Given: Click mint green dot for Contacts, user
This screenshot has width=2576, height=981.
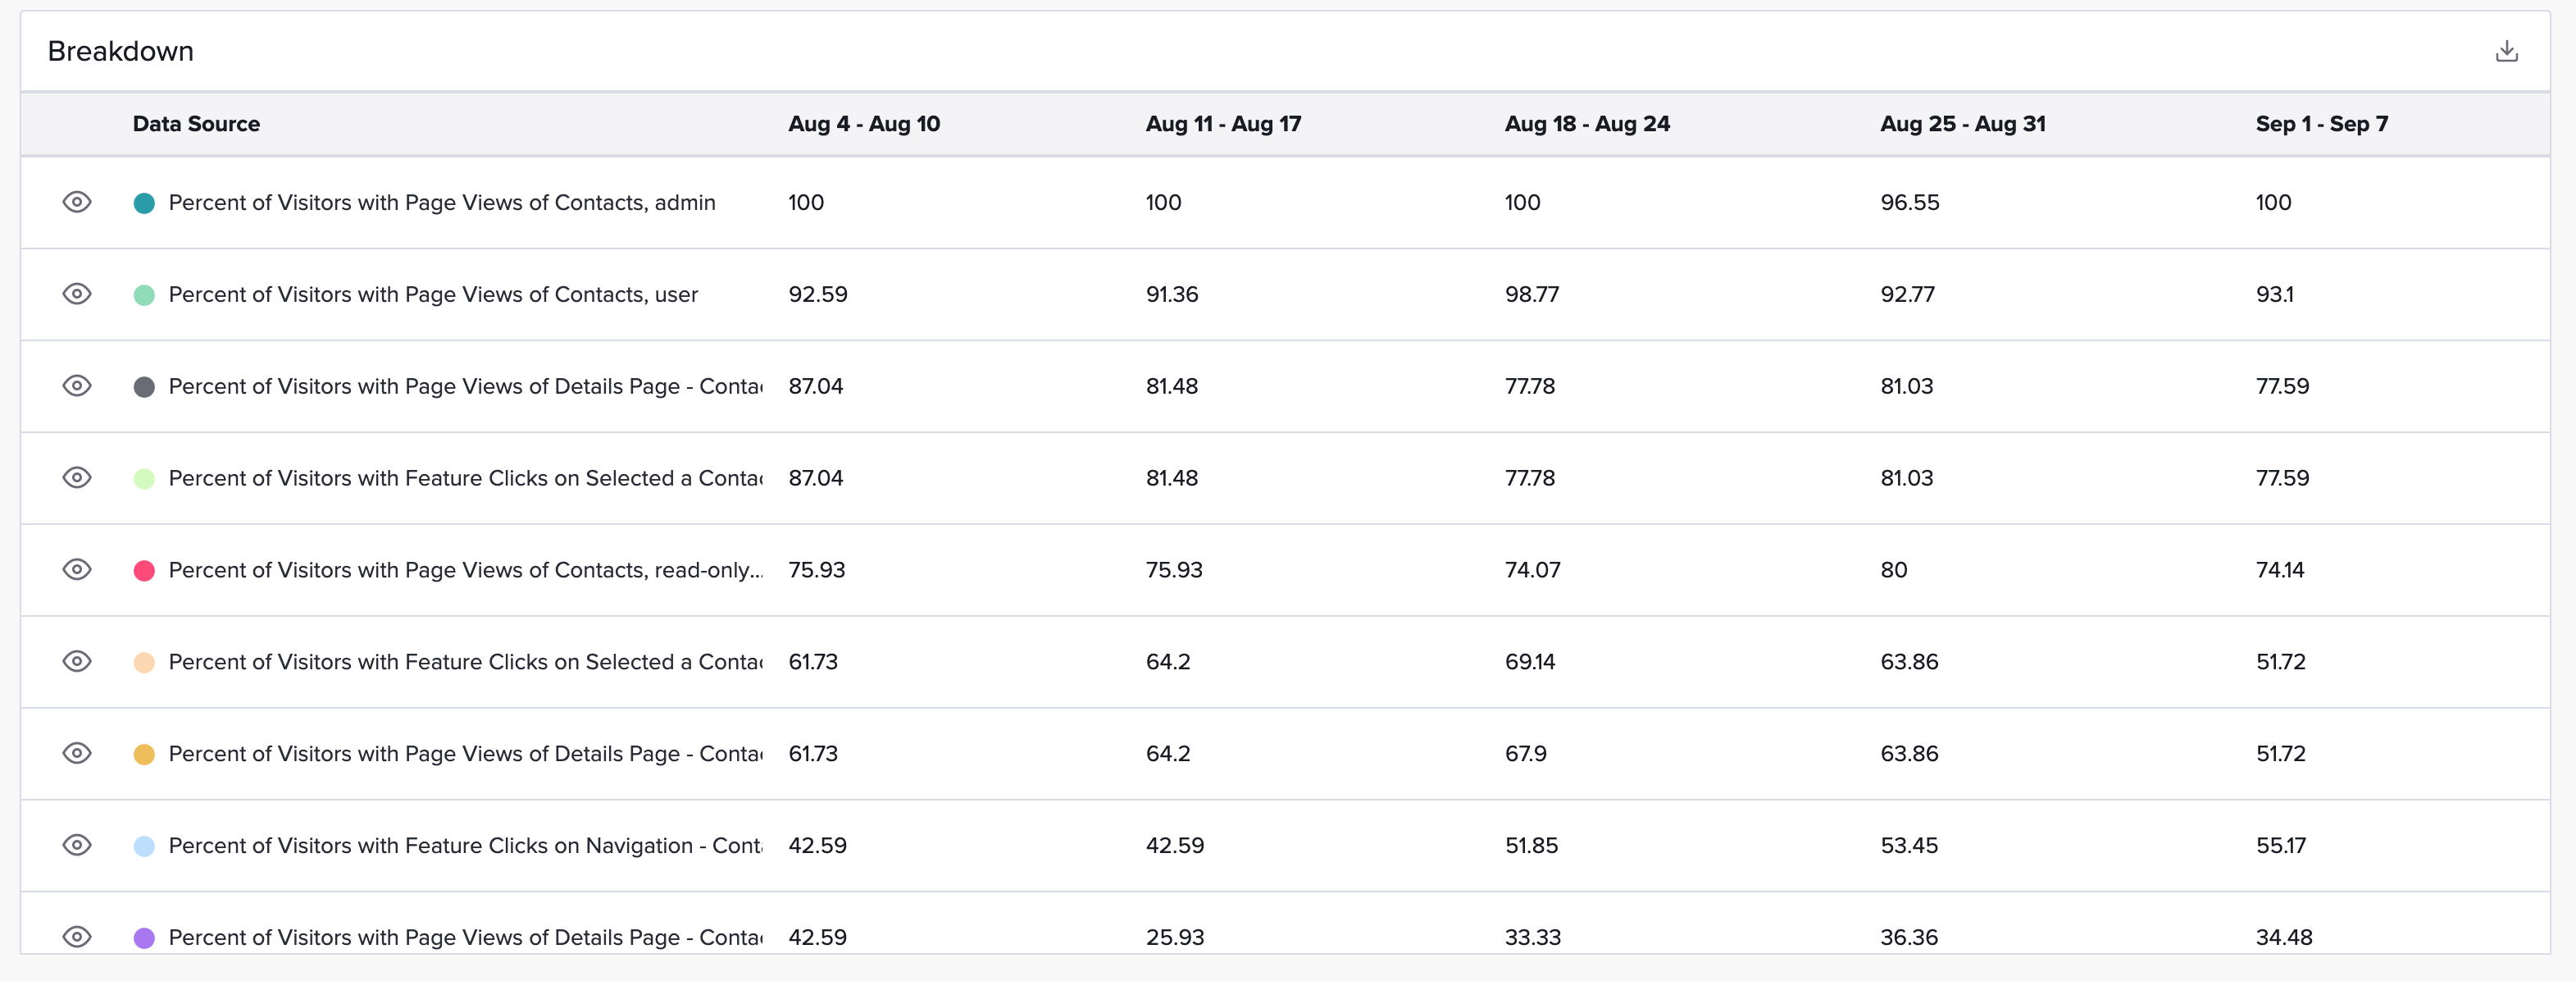Looking at the screenshot, I should [x=144, y=295].
